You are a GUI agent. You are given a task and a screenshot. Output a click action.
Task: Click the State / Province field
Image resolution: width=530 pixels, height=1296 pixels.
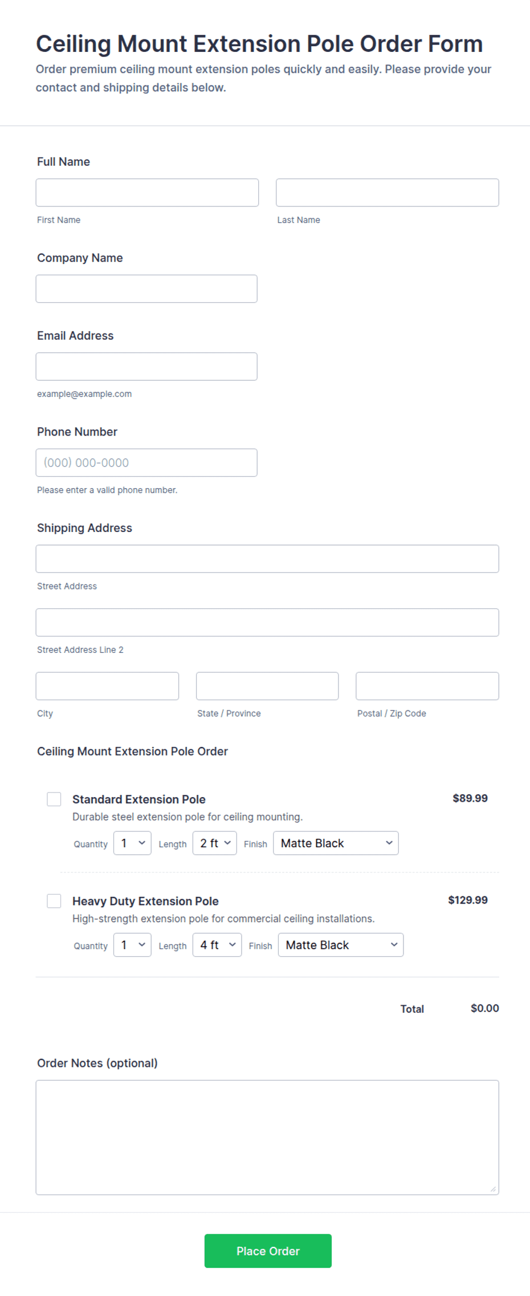pyautogui.click(x=267, y=686)
